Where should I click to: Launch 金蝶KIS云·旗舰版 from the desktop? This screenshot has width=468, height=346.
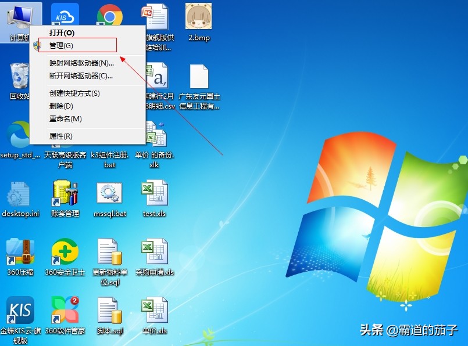(x=20, y=311)
